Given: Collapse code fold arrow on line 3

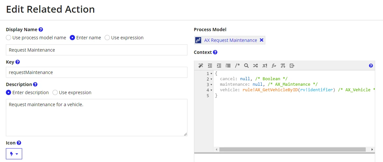Looking at the screenshot, I should click(x=211, y=85).
